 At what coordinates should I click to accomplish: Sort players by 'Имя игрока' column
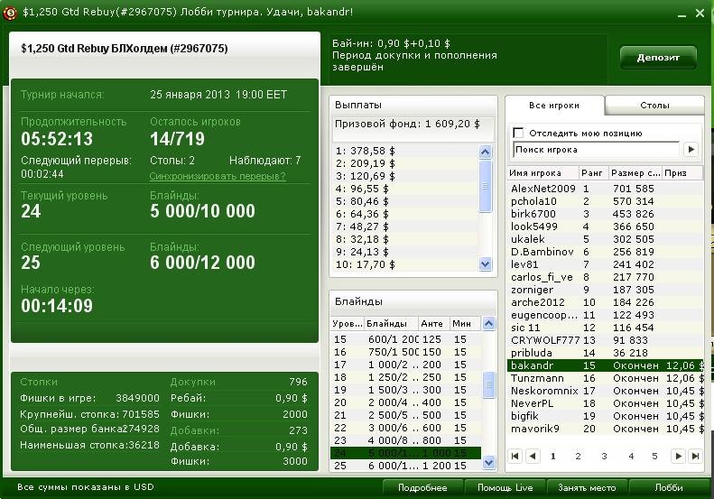542,173
